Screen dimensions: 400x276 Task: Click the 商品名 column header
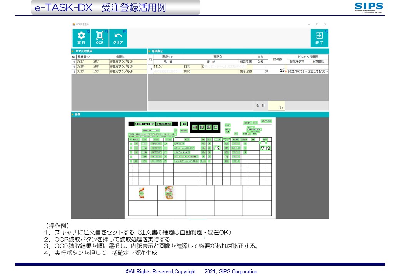[x=218, y=57]
